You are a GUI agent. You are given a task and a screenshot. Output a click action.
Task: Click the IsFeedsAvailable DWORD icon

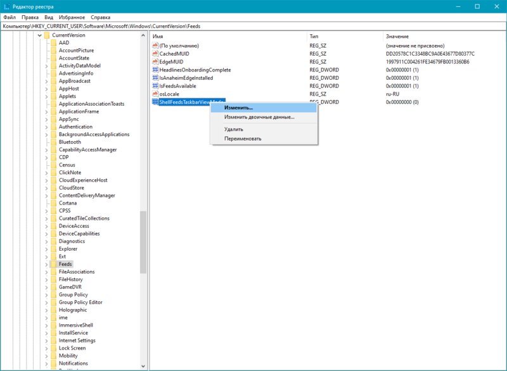coord(155,85)
